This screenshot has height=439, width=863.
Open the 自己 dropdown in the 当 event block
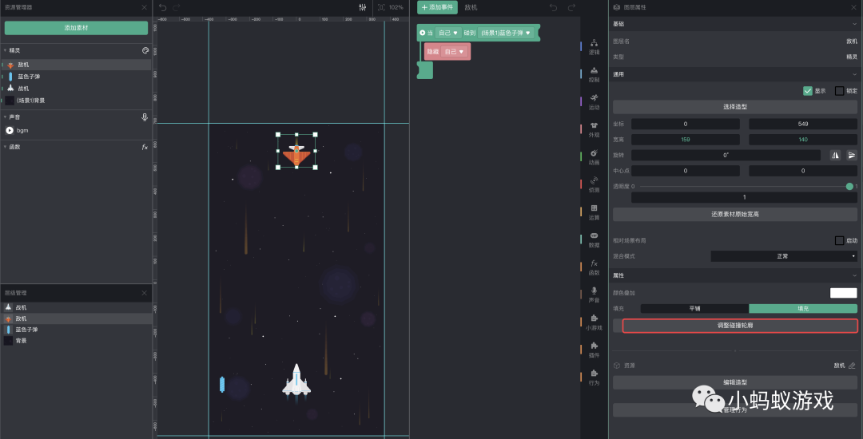[x=447, y=33]
